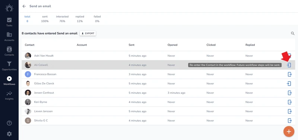The image size is (298, 140).
Task: Go to Contacts in the sidebar
Action: point(9,51)
